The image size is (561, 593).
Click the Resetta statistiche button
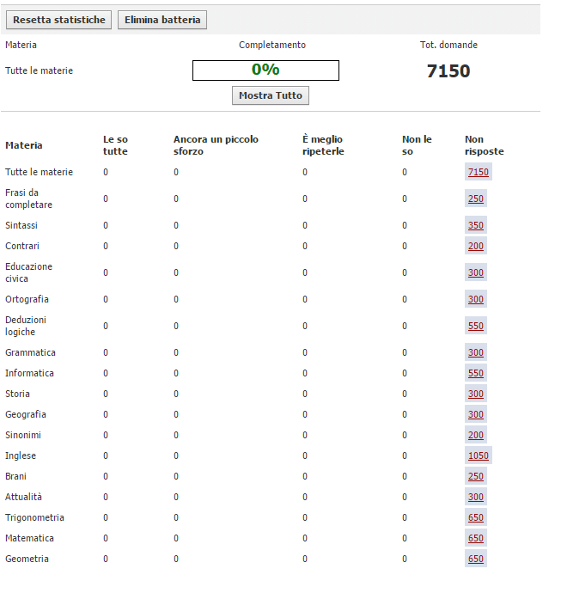(59, 20)
